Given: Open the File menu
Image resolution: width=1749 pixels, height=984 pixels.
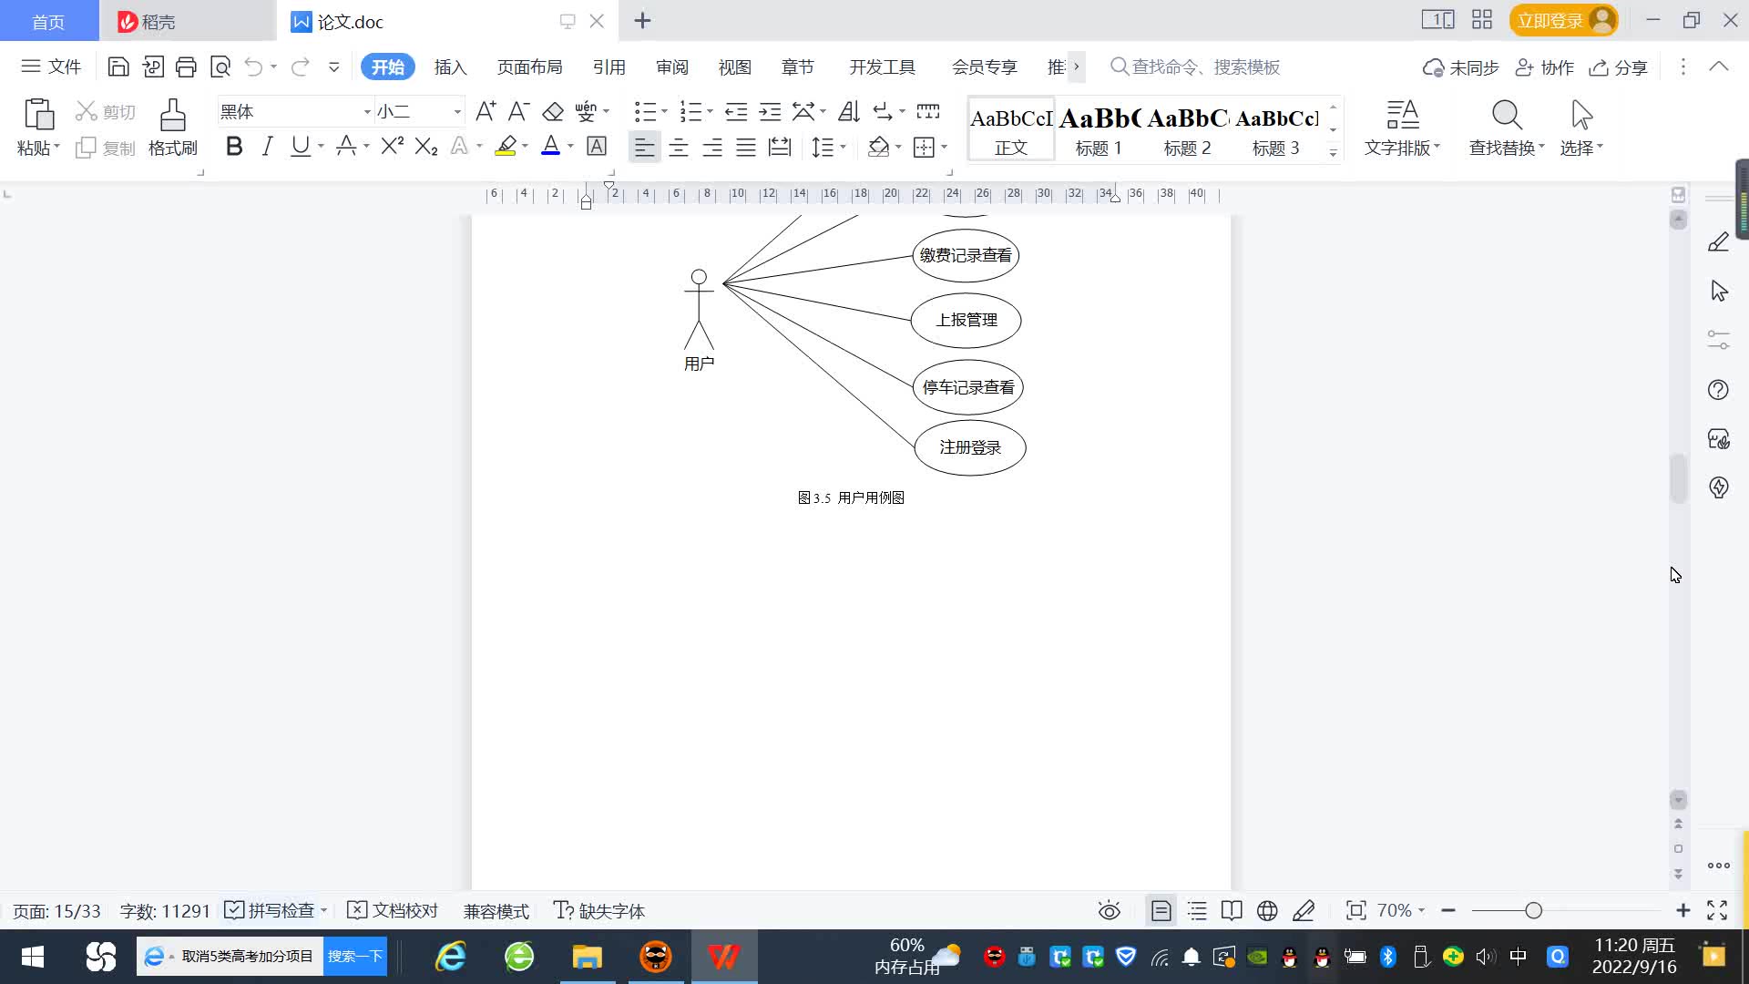Looking at the screenshot, I should (51, 67).
